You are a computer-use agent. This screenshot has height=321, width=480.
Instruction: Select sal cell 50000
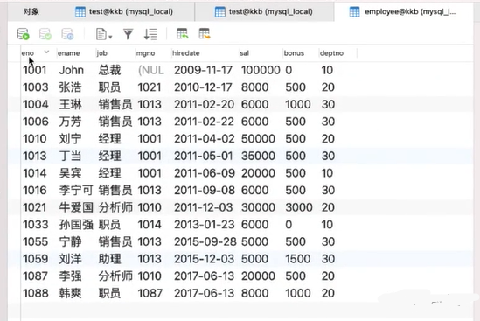(258, 139)
